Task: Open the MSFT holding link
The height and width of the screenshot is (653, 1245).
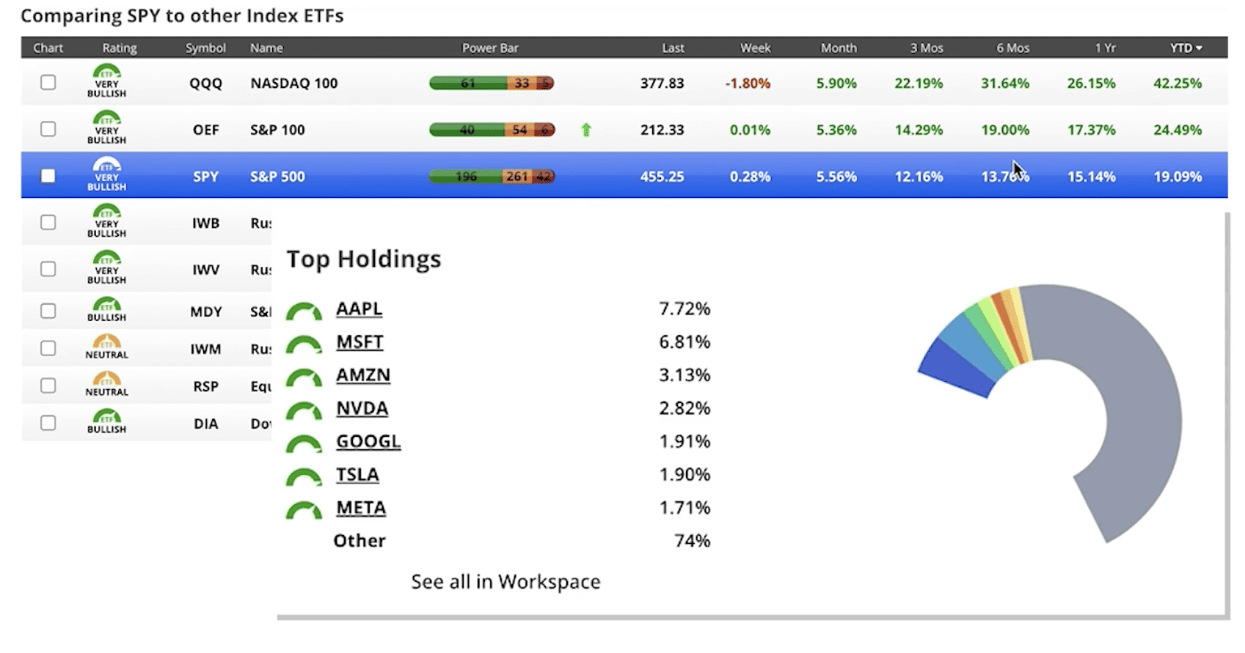Action: (359, 342)
